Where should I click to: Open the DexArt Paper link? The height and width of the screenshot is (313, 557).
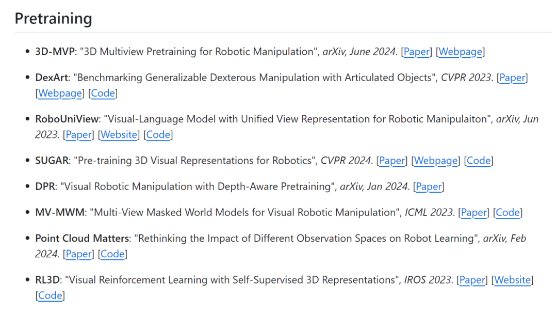click(512, 77)
